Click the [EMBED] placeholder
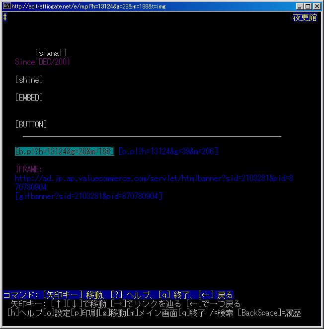This screenshot has width=324, height=329. pos(29,98)
